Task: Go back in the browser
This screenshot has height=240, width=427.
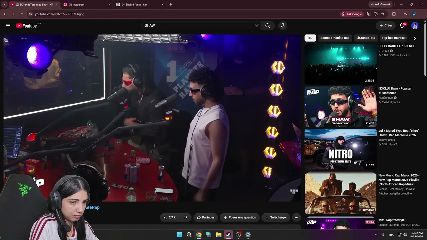Action: [x=5, y=14]
